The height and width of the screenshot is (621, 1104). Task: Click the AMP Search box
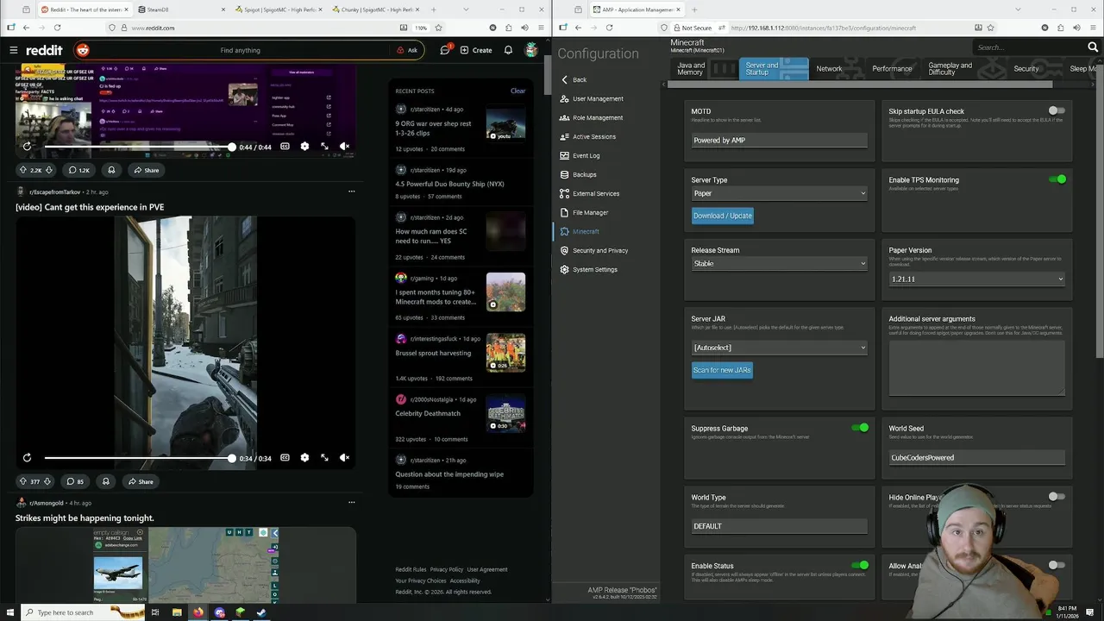coord(1028,47)
